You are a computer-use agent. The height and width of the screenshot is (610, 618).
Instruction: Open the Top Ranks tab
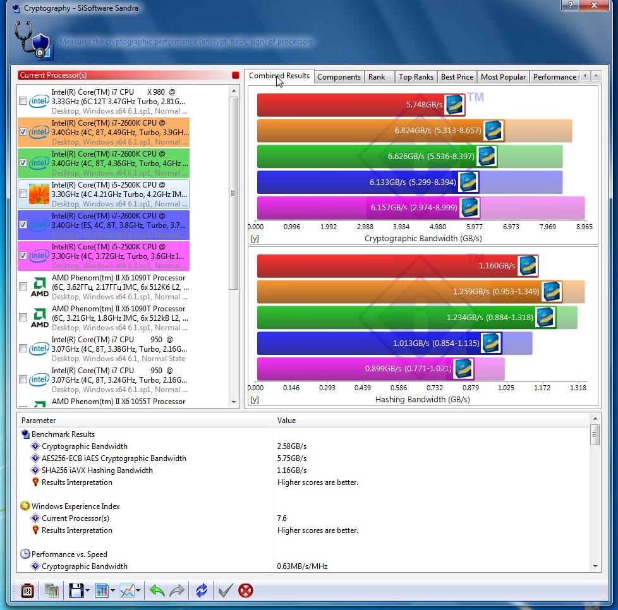(416, 77)
